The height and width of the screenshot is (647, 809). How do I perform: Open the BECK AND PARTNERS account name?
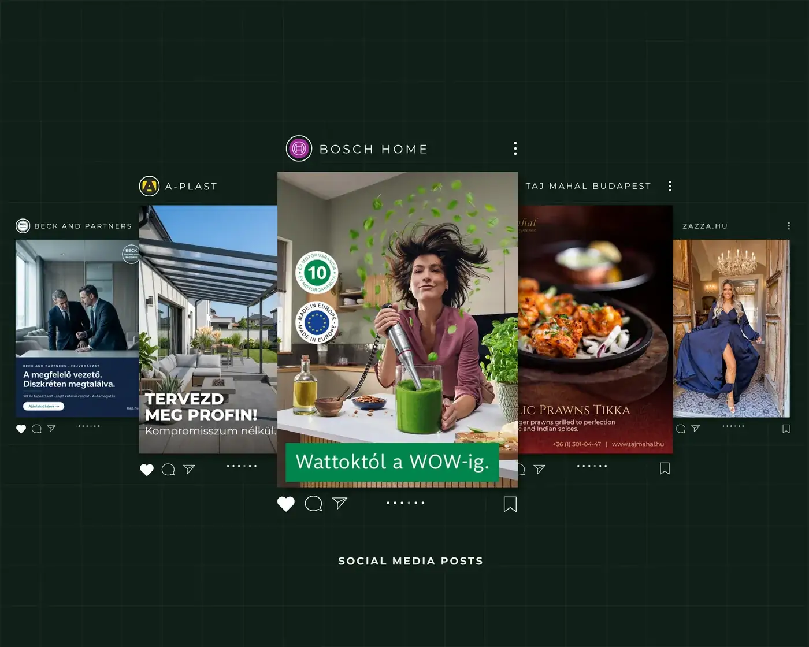tap(83, 226)
